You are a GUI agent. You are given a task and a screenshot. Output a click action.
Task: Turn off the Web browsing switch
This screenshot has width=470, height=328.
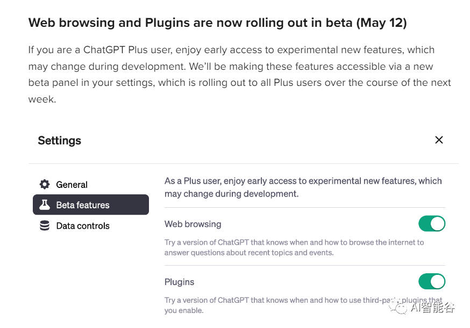click(x=432, y=224)
